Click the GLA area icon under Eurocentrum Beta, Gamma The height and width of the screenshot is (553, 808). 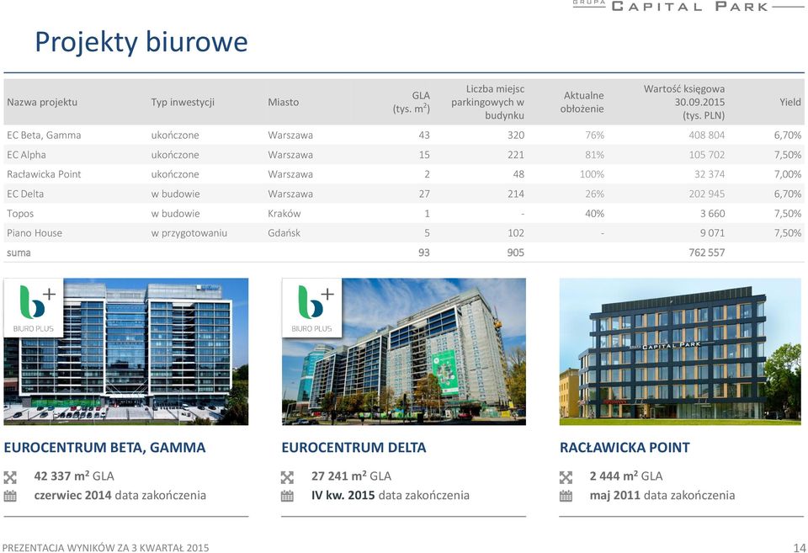[10, 477]
